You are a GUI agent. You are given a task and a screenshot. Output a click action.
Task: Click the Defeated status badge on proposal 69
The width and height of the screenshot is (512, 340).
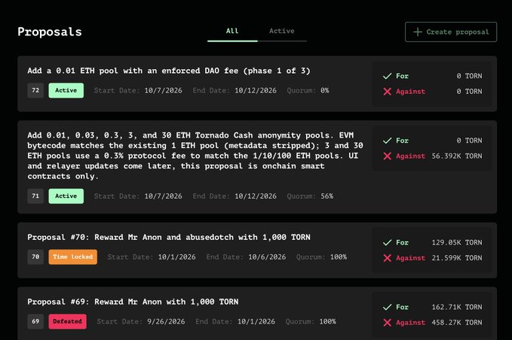[68, 321]
